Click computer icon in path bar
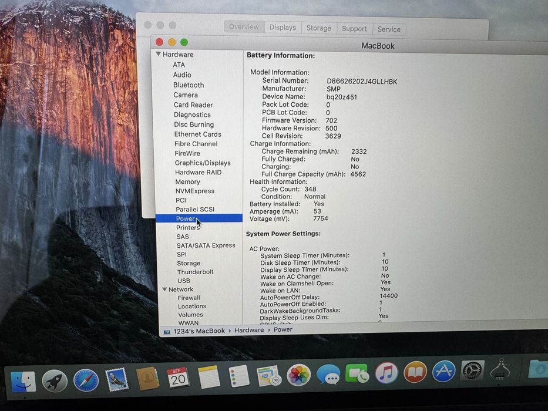The image size is (548, 411). (x=167, y=332)
